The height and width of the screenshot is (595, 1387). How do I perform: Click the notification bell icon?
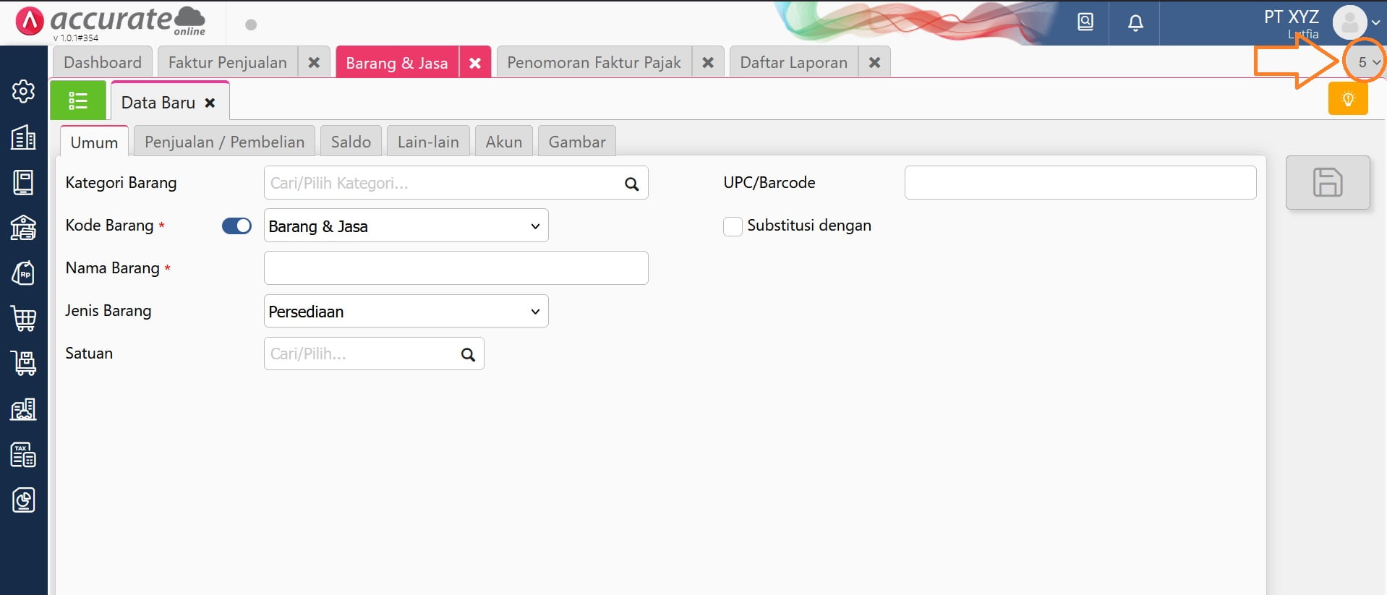1135,23
